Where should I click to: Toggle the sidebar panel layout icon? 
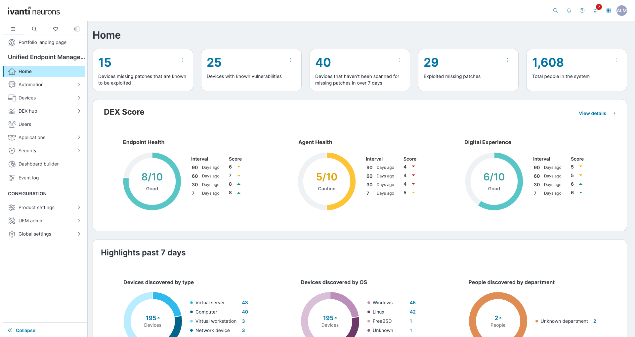point(77,29)
